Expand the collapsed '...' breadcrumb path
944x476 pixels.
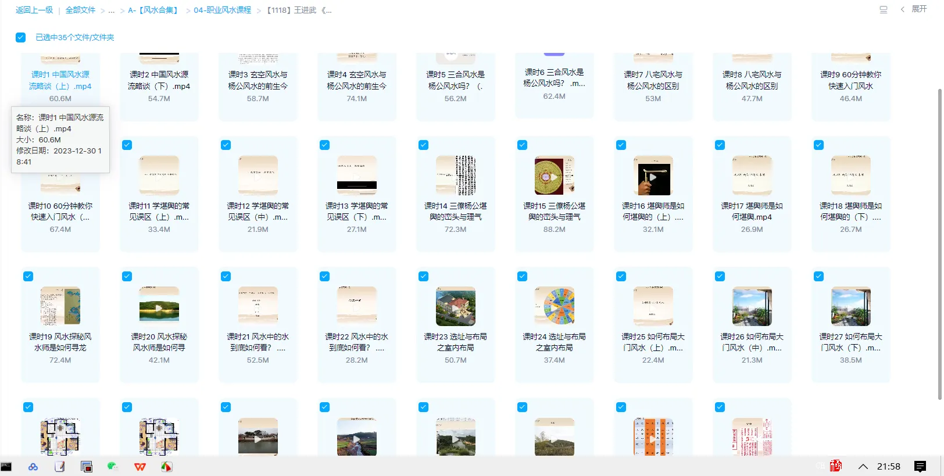(x=112, y=10)
